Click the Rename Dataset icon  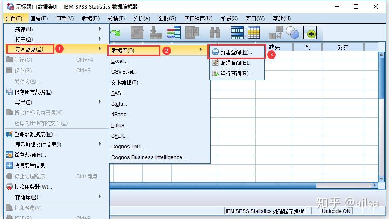pos(9,134)
